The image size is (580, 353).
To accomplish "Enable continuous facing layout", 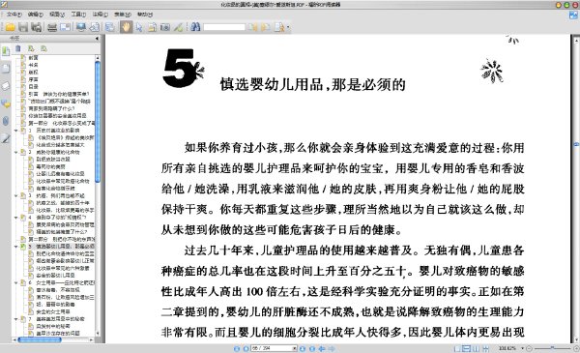I will click(x=485, y=348).
